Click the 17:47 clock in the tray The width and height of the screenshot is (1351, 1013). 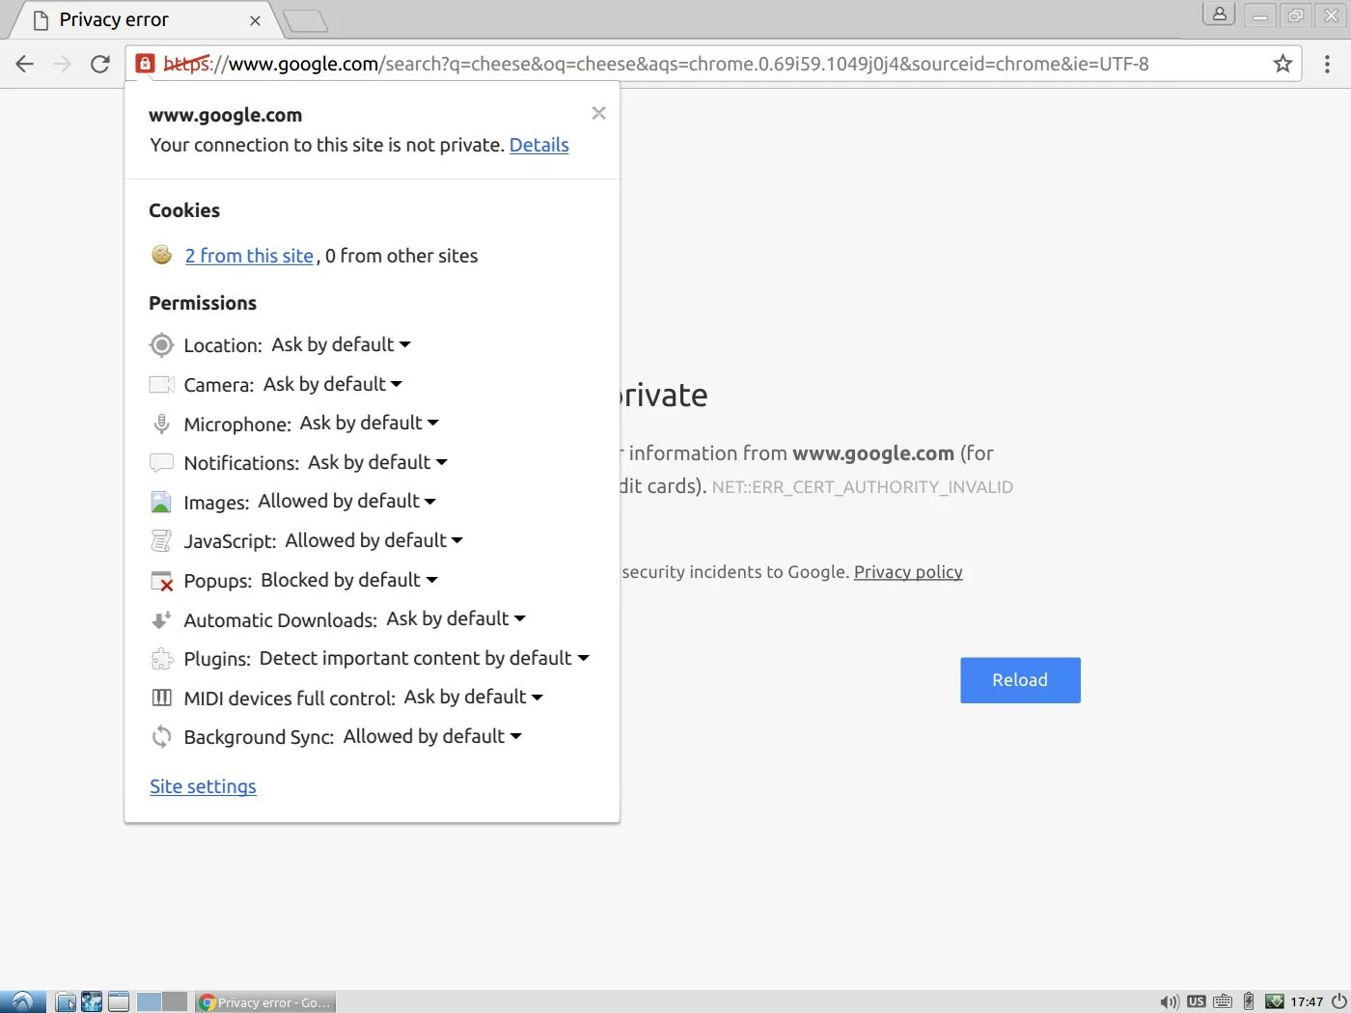point(1307,1002)
